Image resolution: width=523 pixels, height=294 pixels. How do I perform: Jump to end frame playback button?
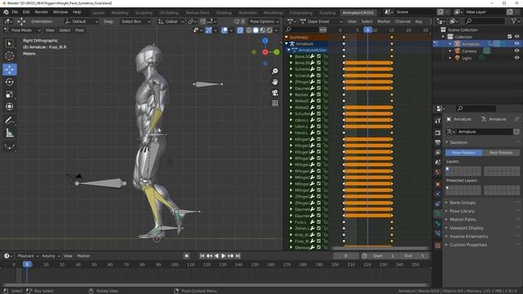pyautogui.click(x=238, y=256)
